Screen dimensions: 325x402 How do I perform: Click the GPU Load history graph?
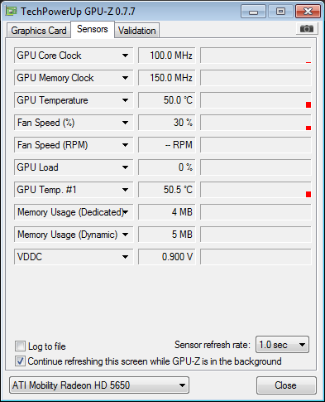coord(256,167)
